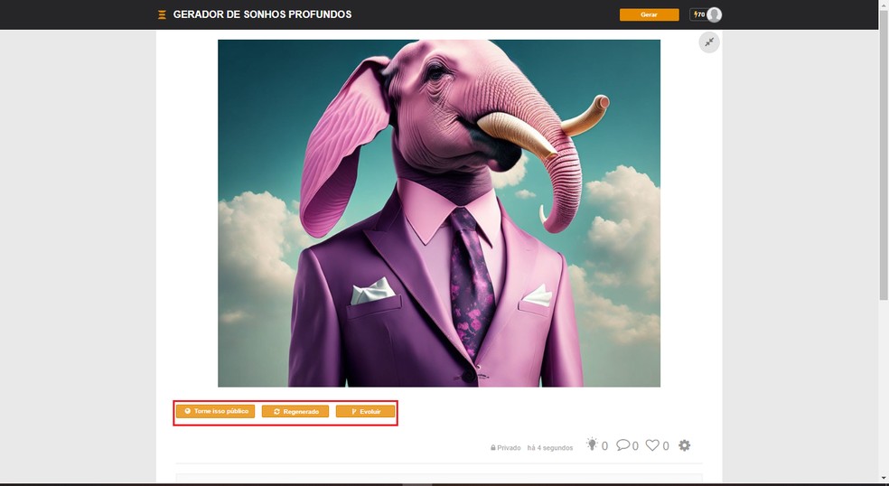Open image settings gear icon
This screenshot has height=486, width=889.
(x=684, y=445)
